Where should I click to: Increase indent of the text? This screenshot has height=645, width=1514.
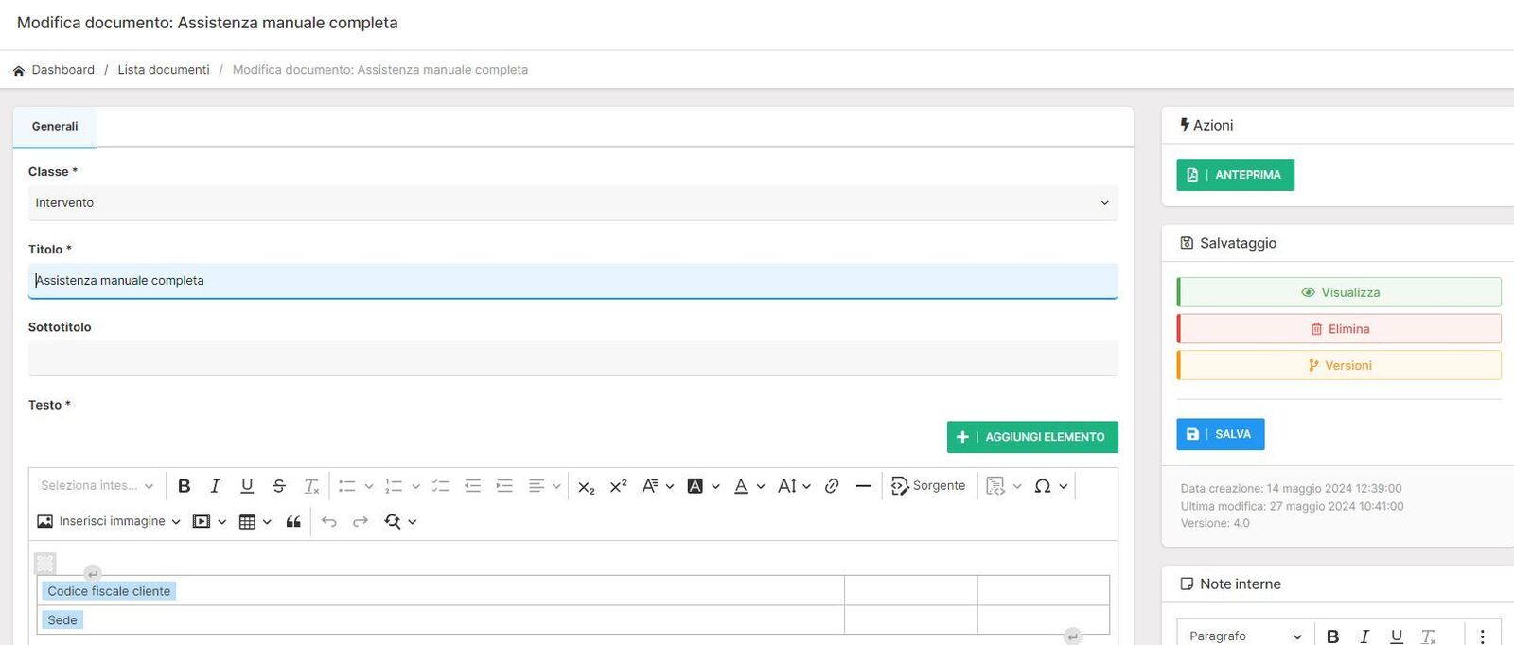coord(504,486)
